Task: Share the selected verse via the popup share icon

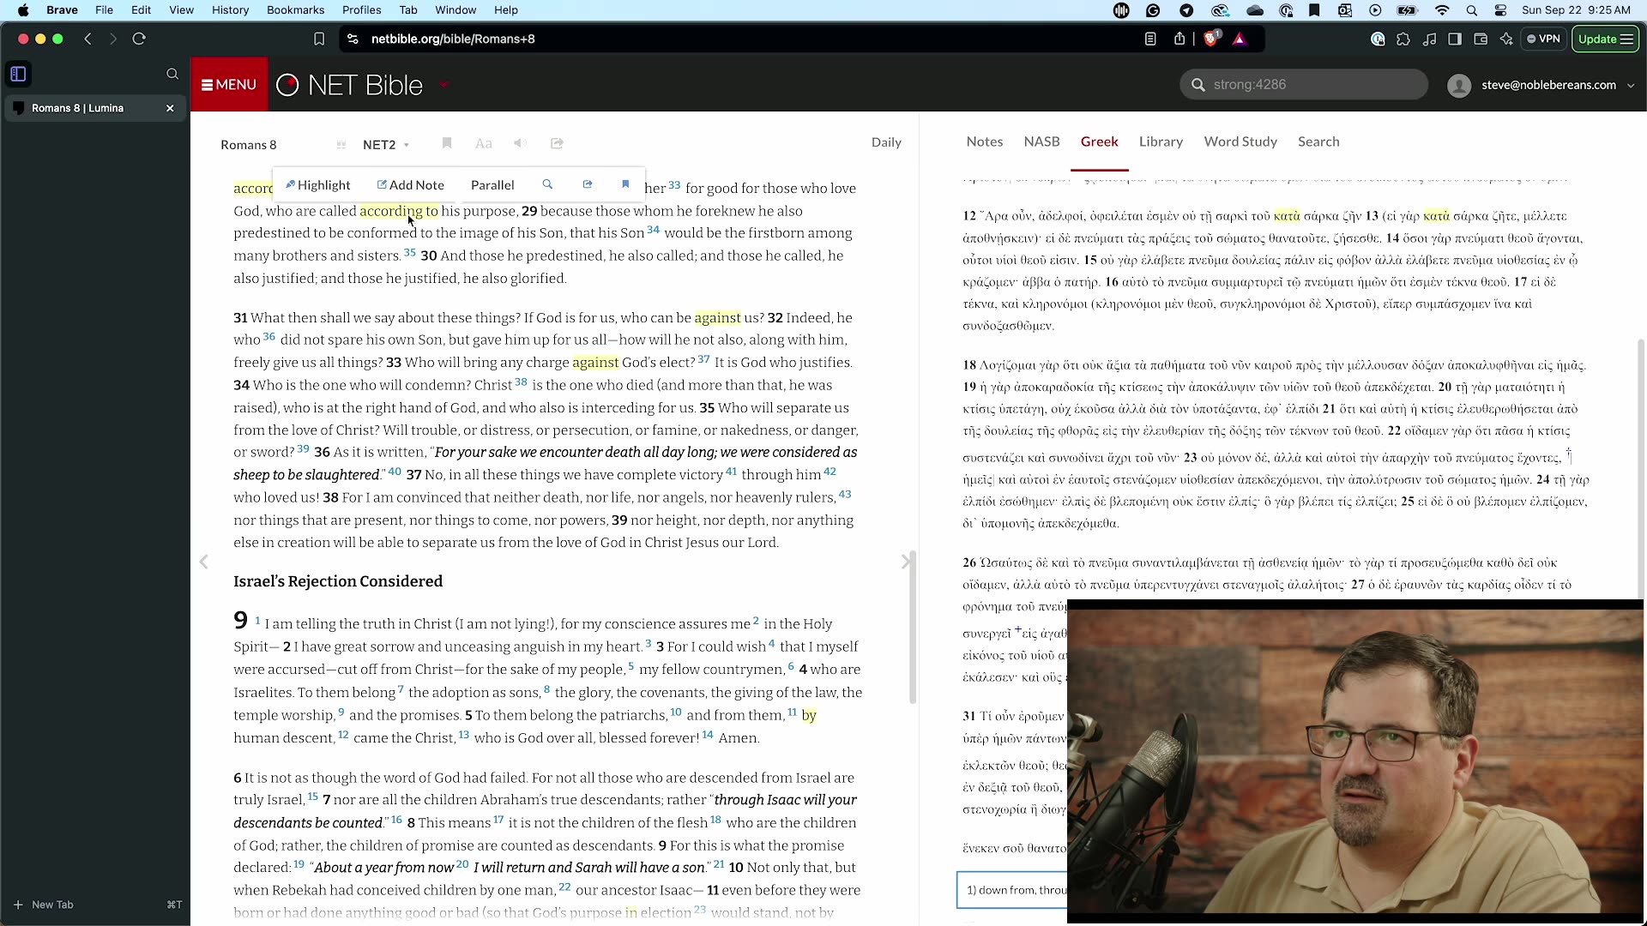Action: 588,184
